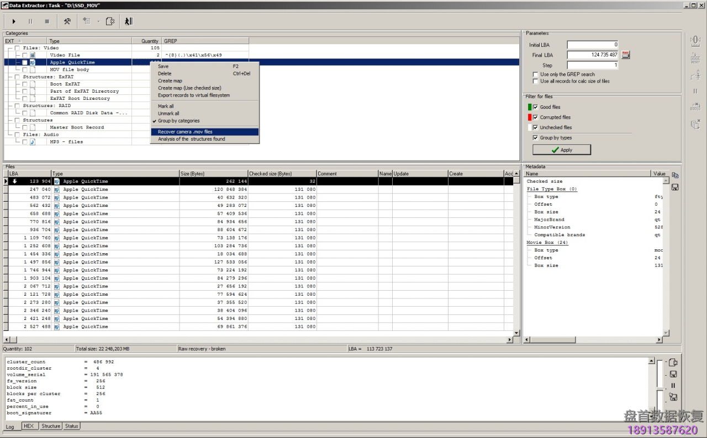707x438 pixels.
Task: Collapse the Files: Video tree node
Action: tap(9, 48)
